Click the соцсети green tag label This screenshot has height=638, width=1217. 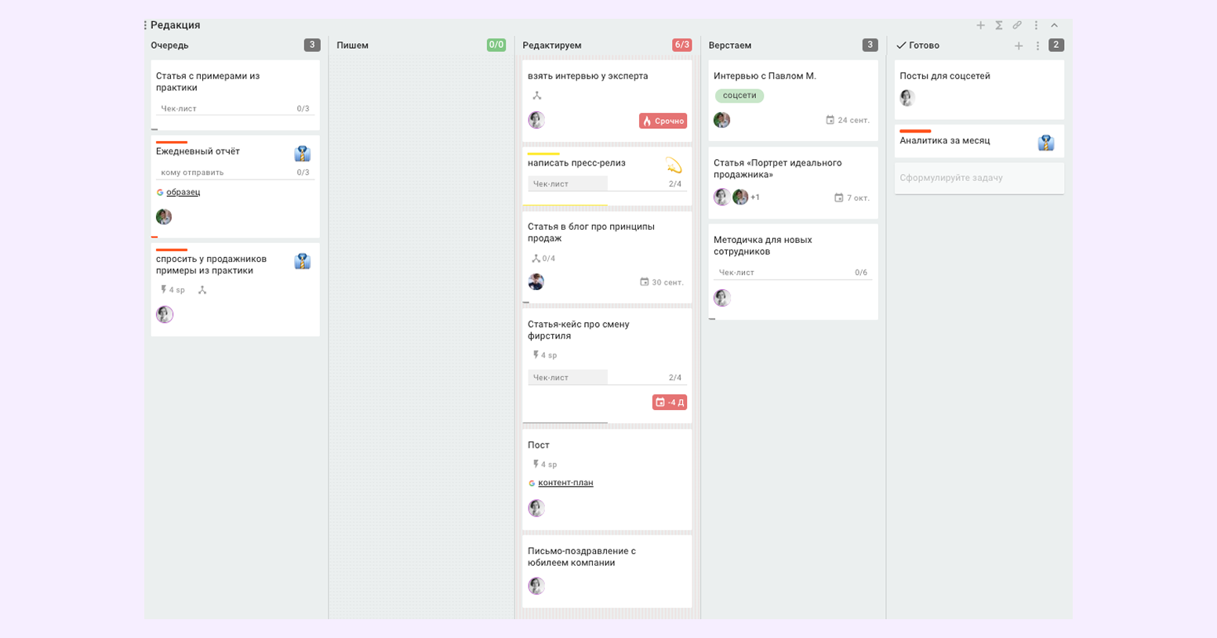(x=739, y=96)
